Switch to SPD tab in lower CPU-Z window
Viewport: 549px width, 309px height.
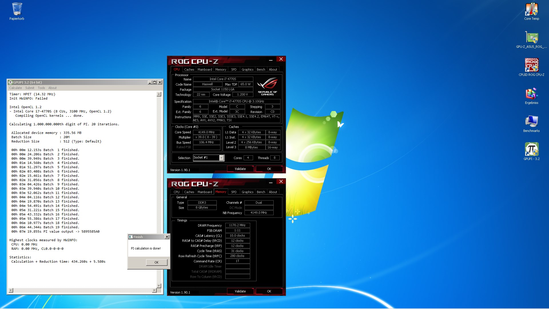click(234, 192)
